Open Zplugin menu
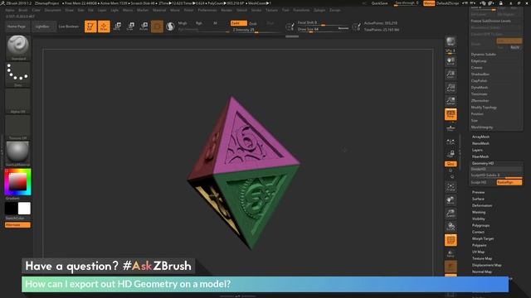Viewport: 531px width, 298px height. (319, 10)
